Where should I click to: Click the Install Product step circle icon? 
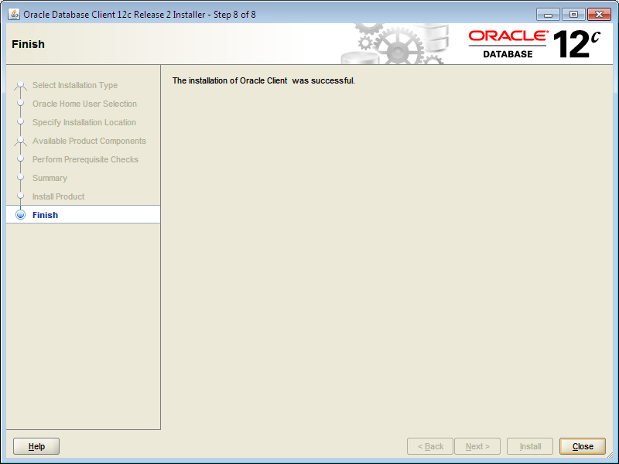(20, 196)
